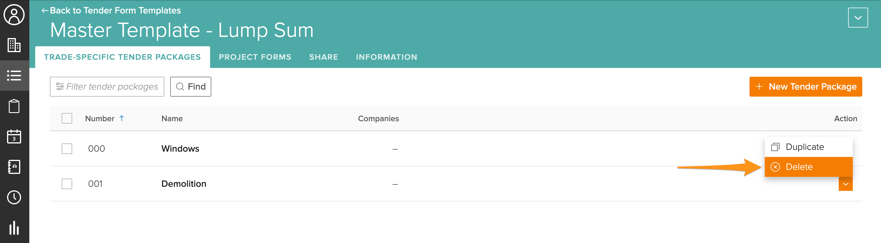The width and height of the screenshot is (881, 243).
Task: Sort by Number using the ascending arrow
Action: [122, 119]
